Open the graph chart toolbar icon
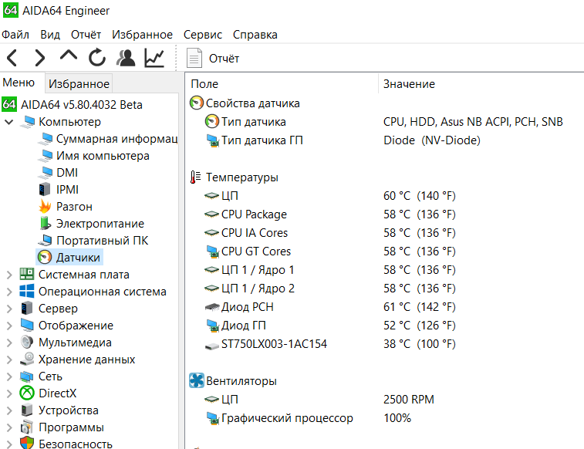The width and height of the screenshot is (584, 449). pyautogui.click(x=154, y=58)
